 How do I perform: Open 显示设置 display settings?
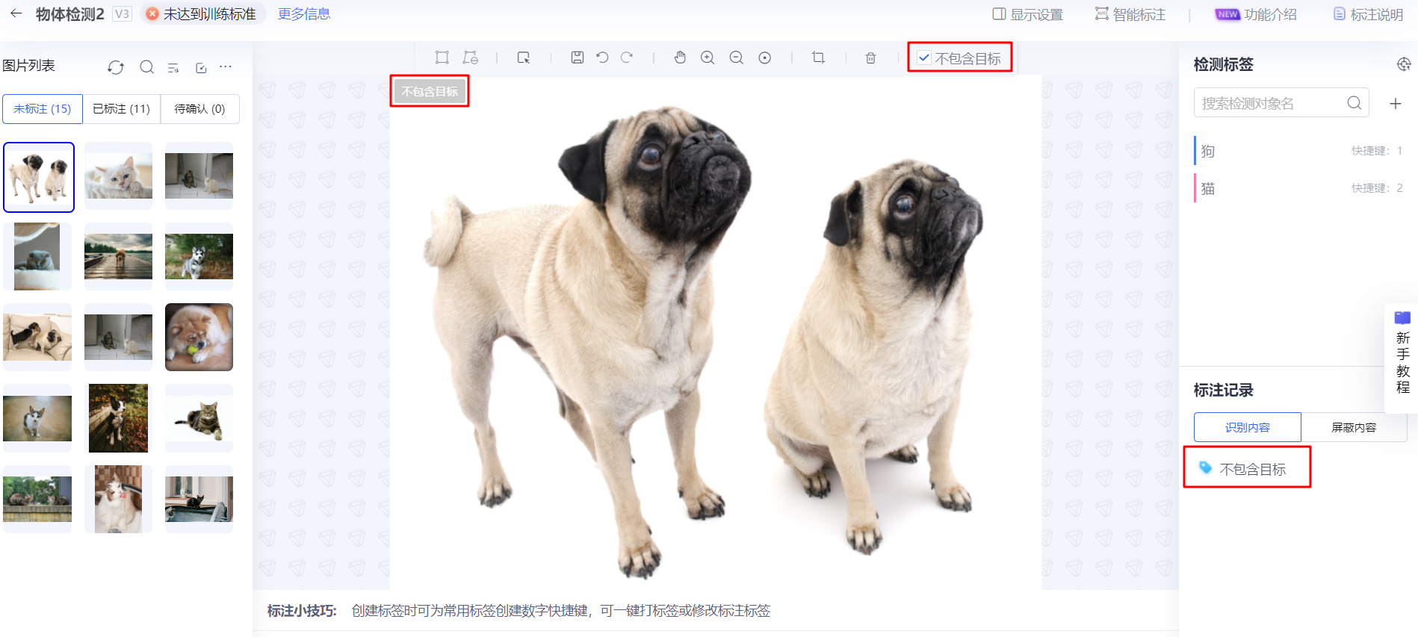tap(1027, 14)
